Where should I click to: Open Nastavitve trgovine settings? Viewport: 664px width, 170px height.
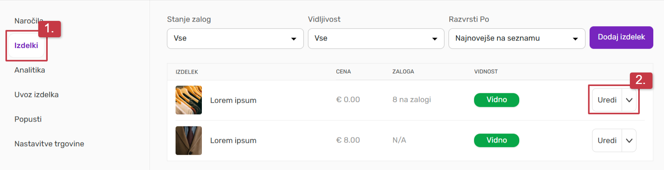[x=49, y=144]
